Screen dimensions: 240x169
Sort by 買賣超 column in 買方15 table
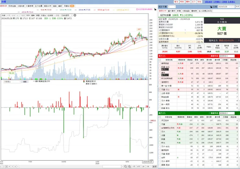(190, 60)
